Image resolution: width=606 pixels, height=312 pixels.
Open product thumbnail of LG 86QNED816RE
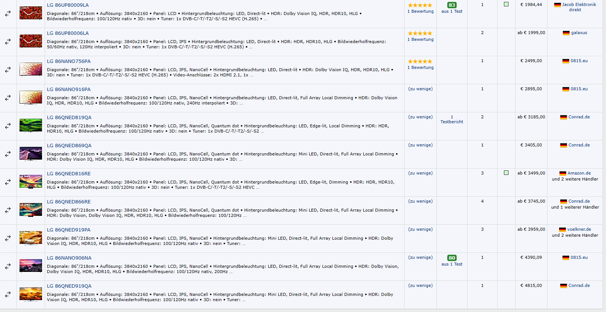pos(31,182)
